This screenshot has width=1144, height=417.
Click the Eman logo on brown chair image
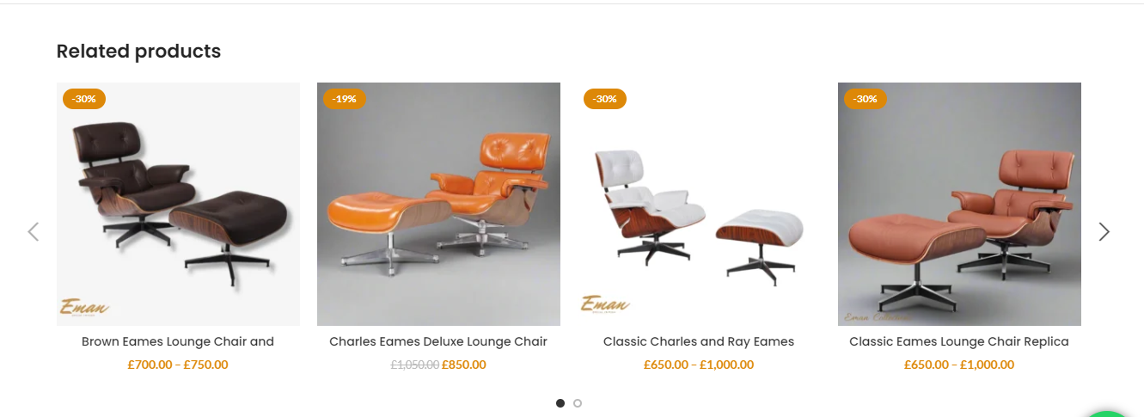coord(84,307)
